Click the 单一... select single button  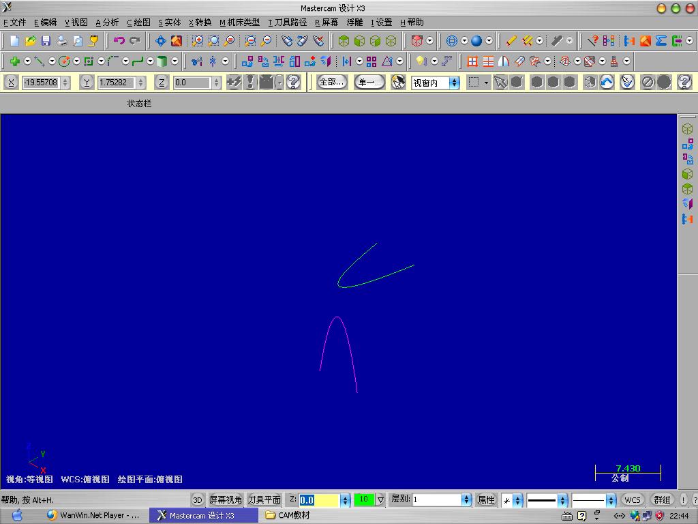[369, 82]
